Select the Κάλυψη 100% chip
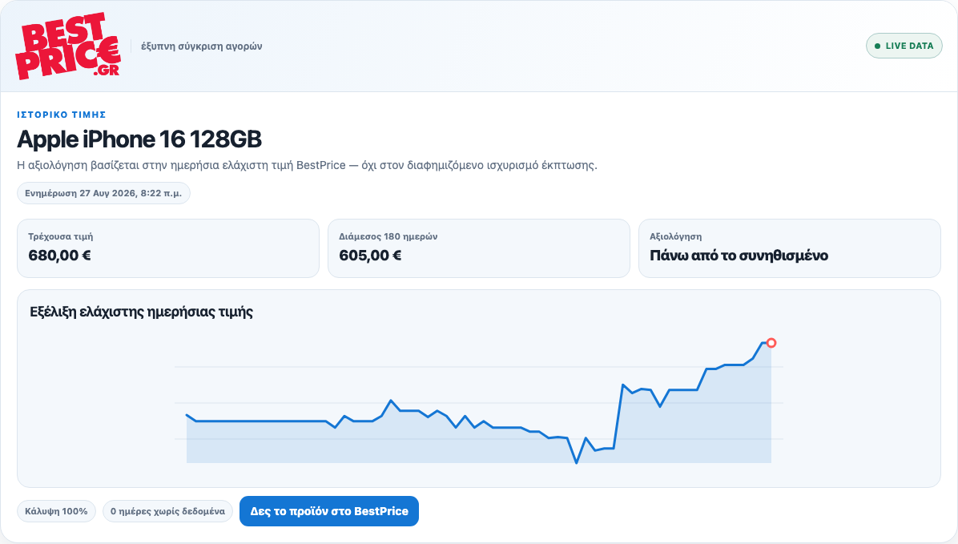The width and height of the screenshot is (958, 544). [x=56, y=511]
